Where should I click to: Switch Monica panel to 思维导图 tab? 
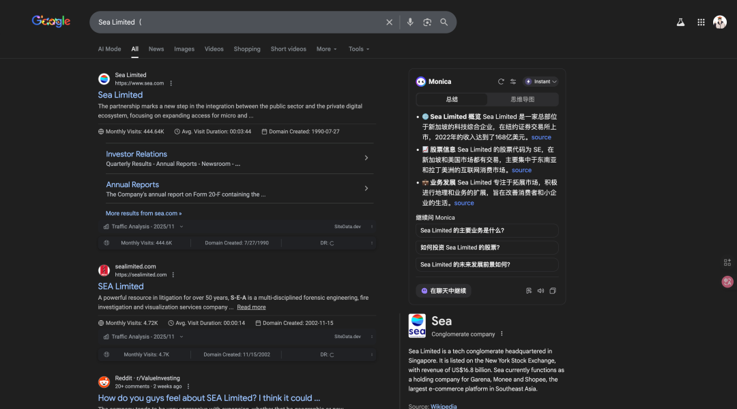pyautogui.click(x=522, y=99)
